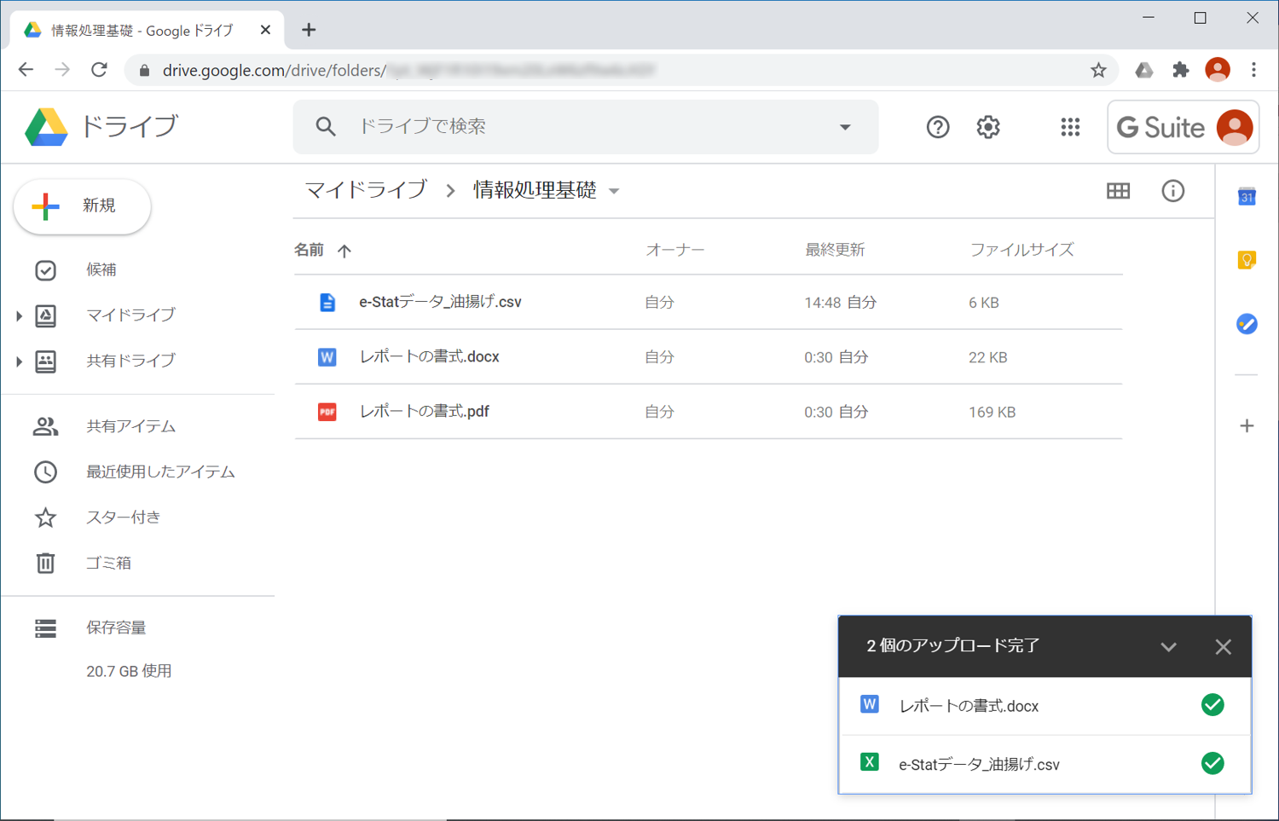Click the 最終更新 column header
Image resolution: width=1279 pixels, height=821 pixels.
coord(835,250)
